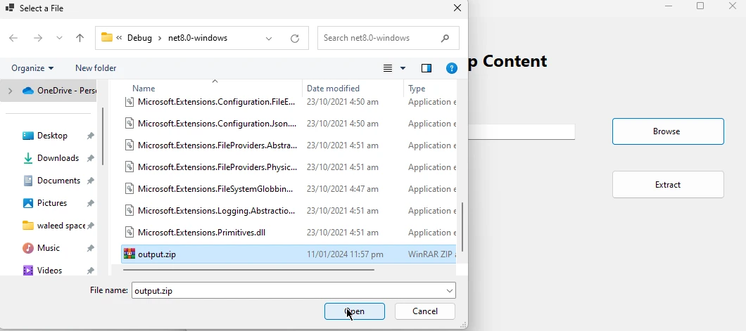The image size is (746, 331).
Task: Open the file dialog Help icon
Action: [x=452, y=68]
